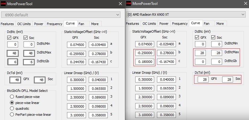Viewport: 249px width, 120px height.
Task: Click GFX DcBtcMax field showing 48
Action: [13, 53]
